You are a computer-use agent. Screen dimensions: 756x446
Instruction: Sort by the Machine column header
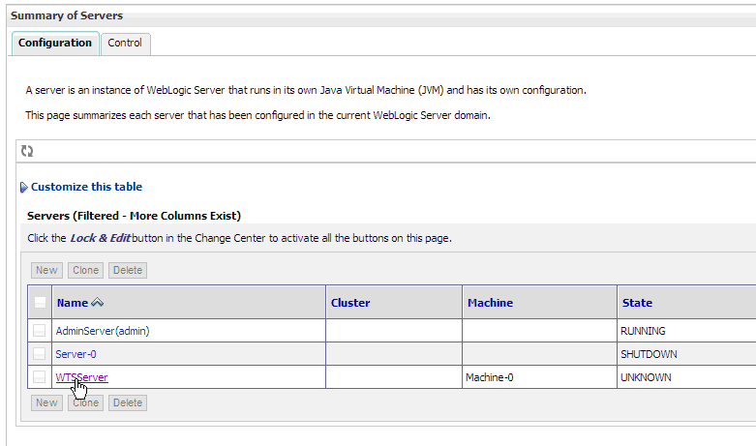tap(491, 303)
